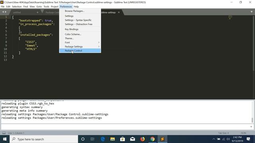The image size is (255, 143).
Task: Open Mail app from taskbar
Action: tap(133, 139)
